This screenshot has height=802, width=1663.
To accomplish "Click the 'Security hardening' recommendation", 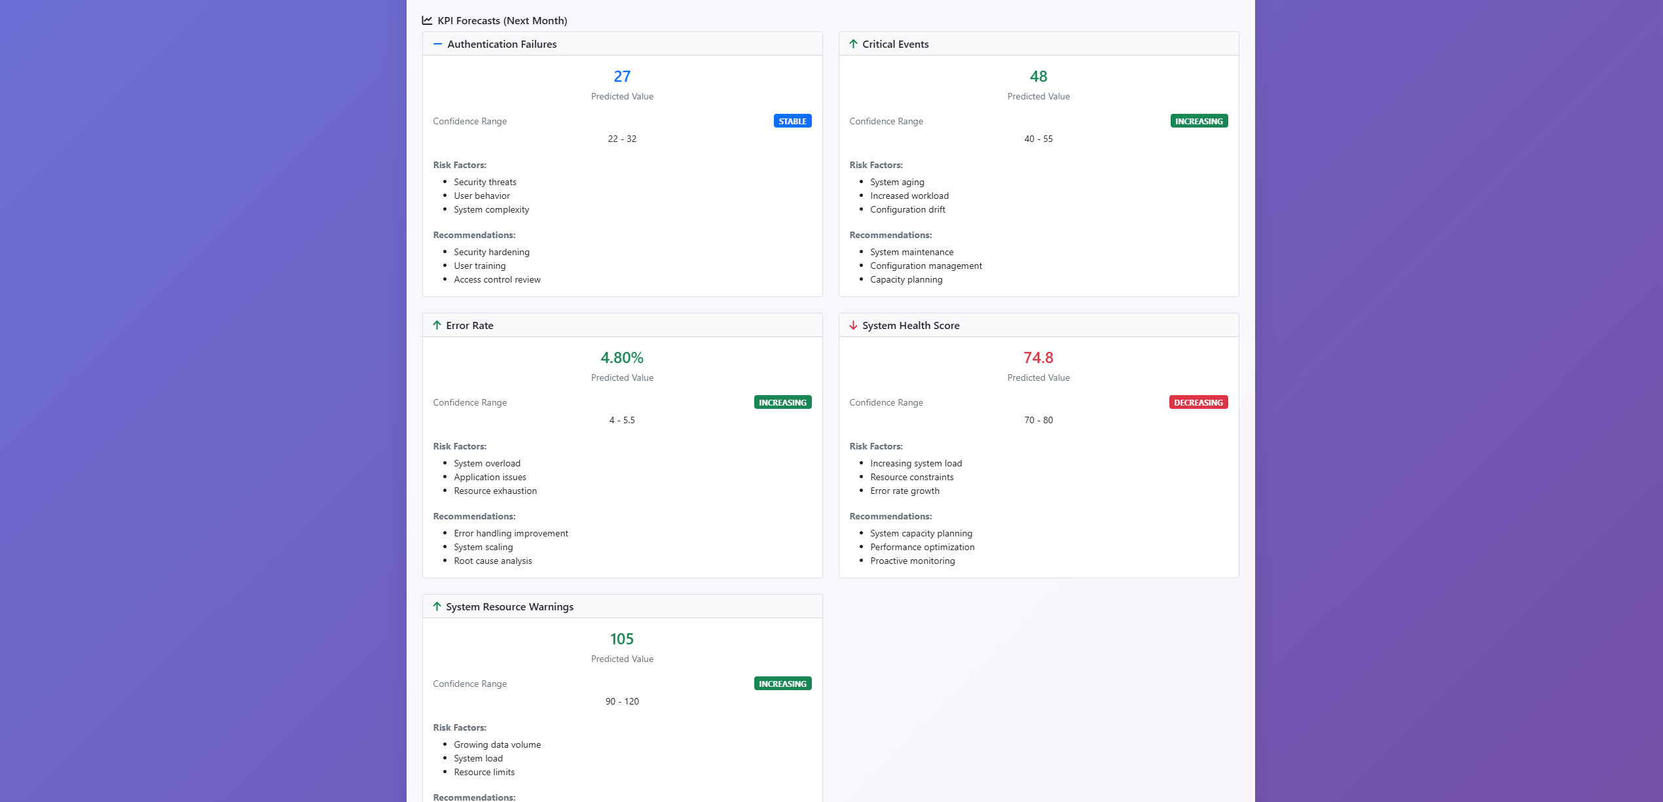I will point(491,252).
